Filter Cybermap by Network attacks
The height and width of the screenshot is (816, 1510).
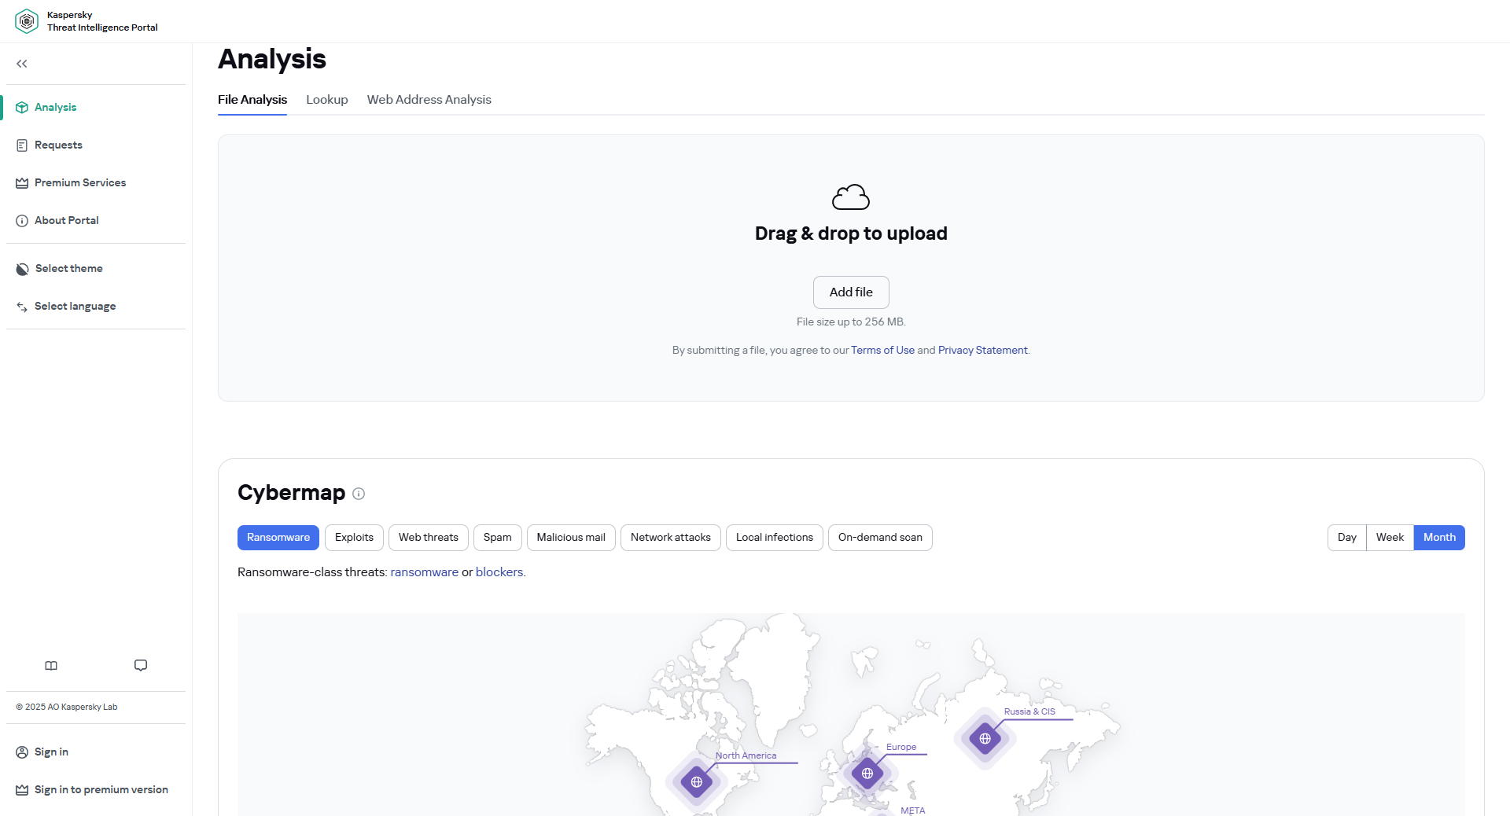point(670,538)
